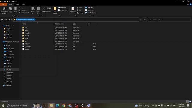Open the New item dropdown
Viewport: 192px width, 108px height.
[63, 7]
